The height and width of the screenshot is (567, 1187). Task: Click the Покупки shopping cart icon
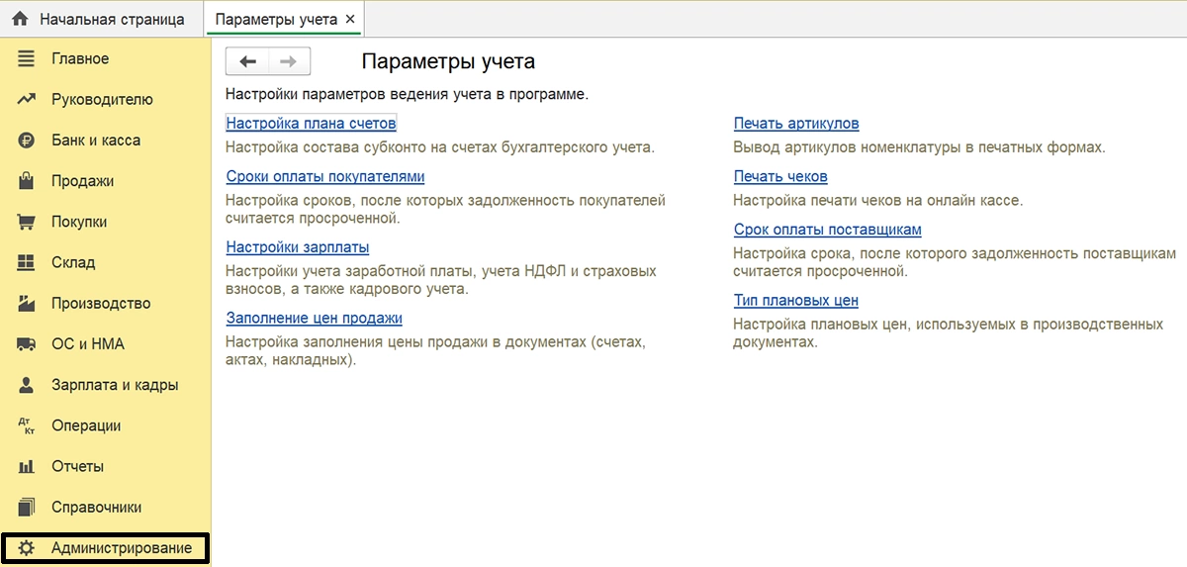point(27,222)
